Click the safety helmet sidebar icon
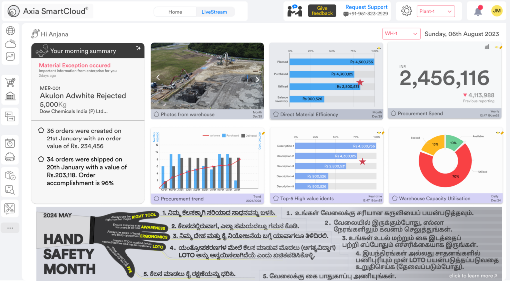510x281 pixels. click(10, 156)
